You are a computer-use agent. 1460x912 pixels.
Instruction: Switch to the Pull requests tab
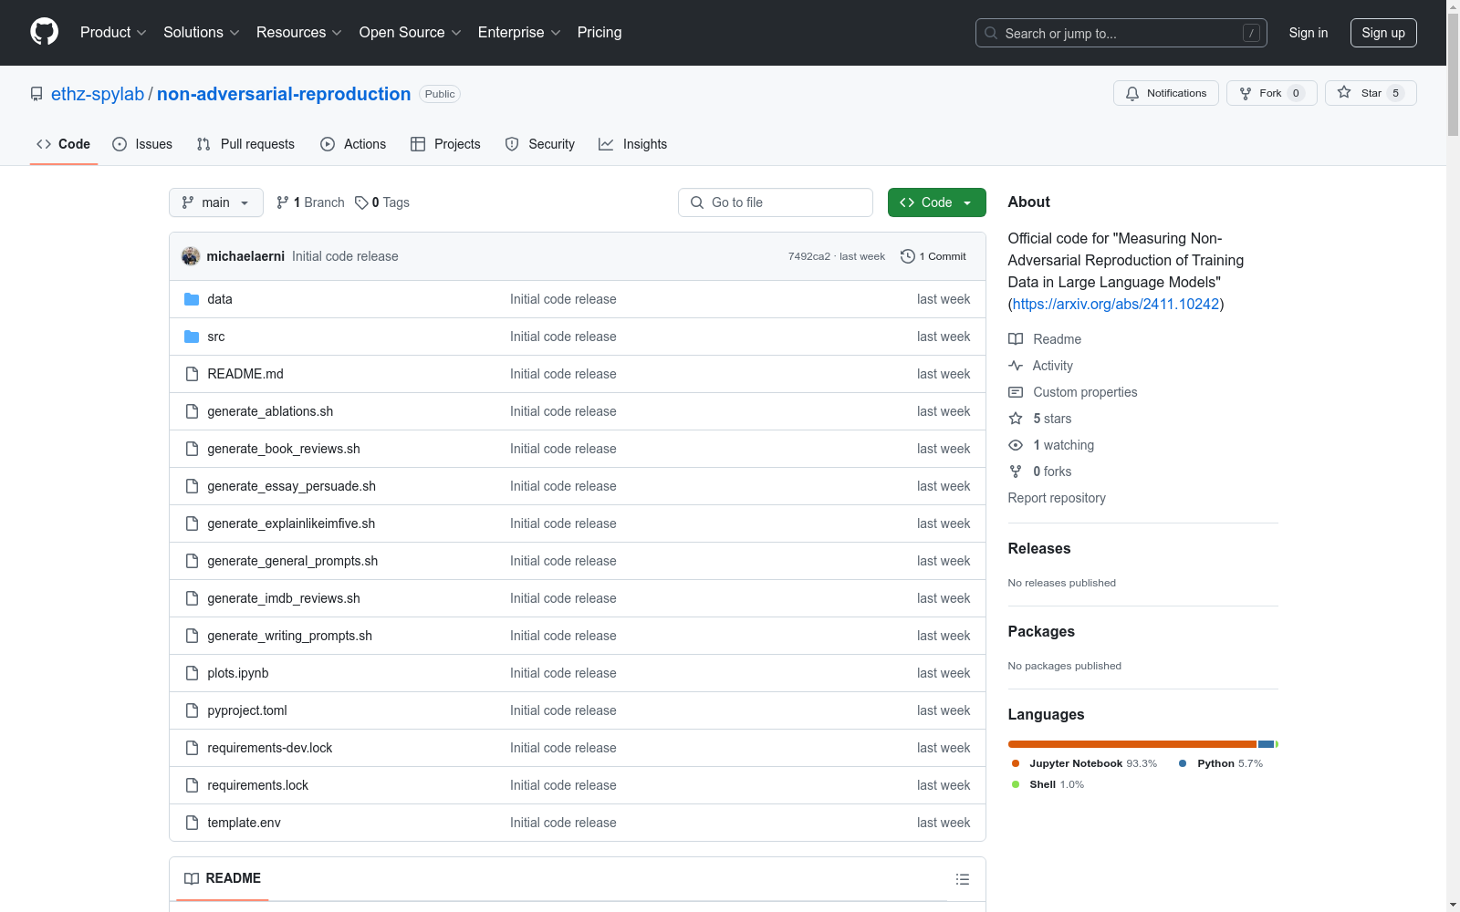(245, 144)
